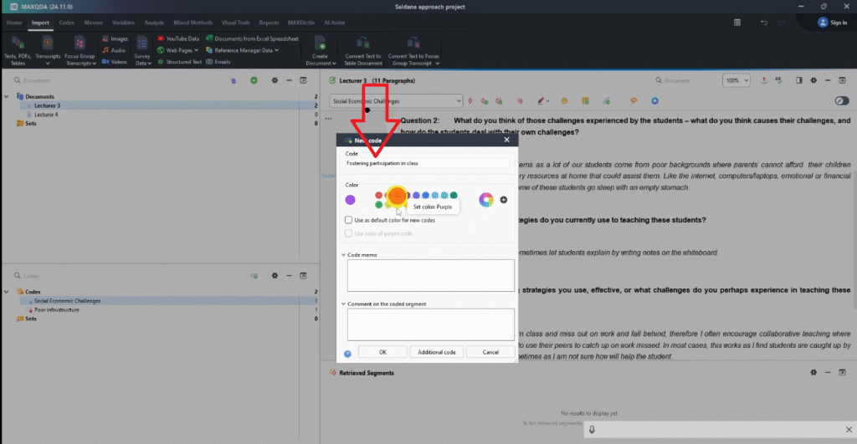Image resolution: width=857 pixels, height=444 pixels.
Task: Add a custom color with plus icon
Action: click(503, 199)
